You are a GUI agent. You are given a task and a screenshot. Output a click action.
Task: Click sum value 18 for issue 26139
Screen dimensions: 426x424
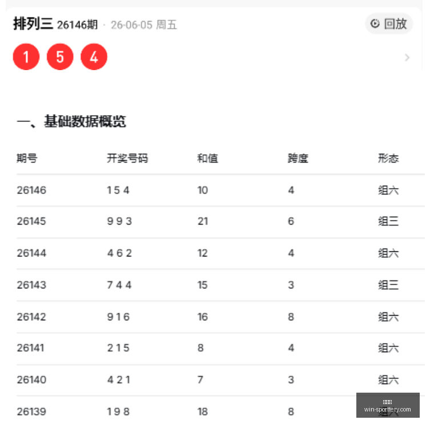click(x=203, y=412)
